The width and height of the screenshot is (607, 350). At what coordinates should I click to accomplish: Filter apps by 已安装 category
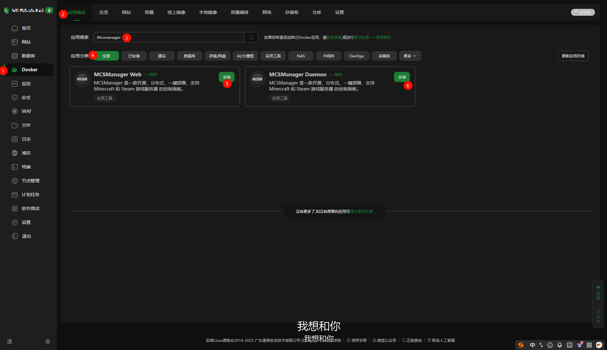coord(134,56)
